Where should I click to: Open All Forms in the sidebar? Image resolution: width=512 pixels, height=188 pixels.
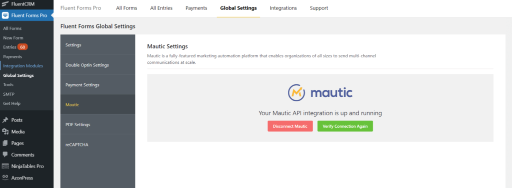[12, 28]
